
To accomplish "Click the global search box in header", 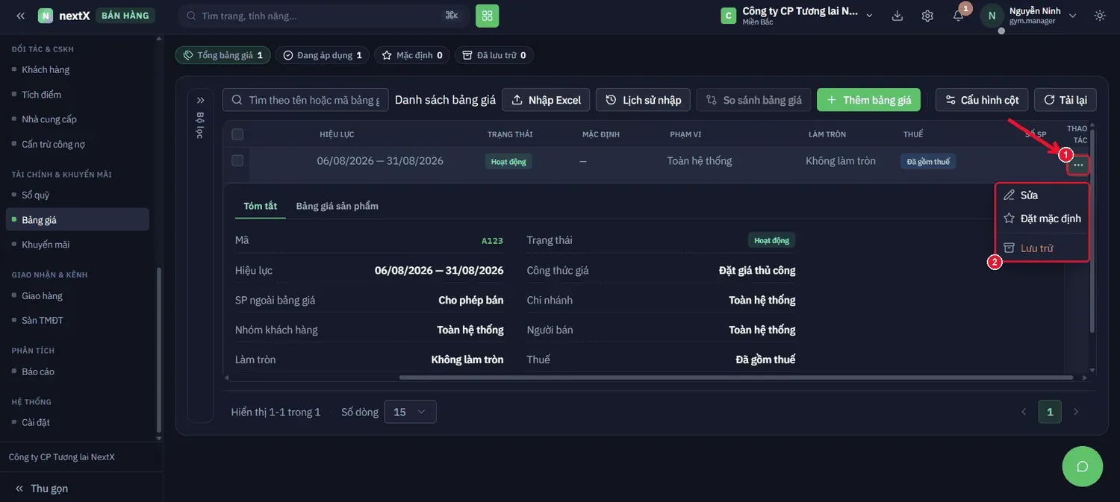I will click(324, 16).
